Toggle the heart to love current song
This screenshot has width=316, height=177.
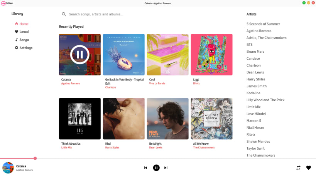[309, 168]
